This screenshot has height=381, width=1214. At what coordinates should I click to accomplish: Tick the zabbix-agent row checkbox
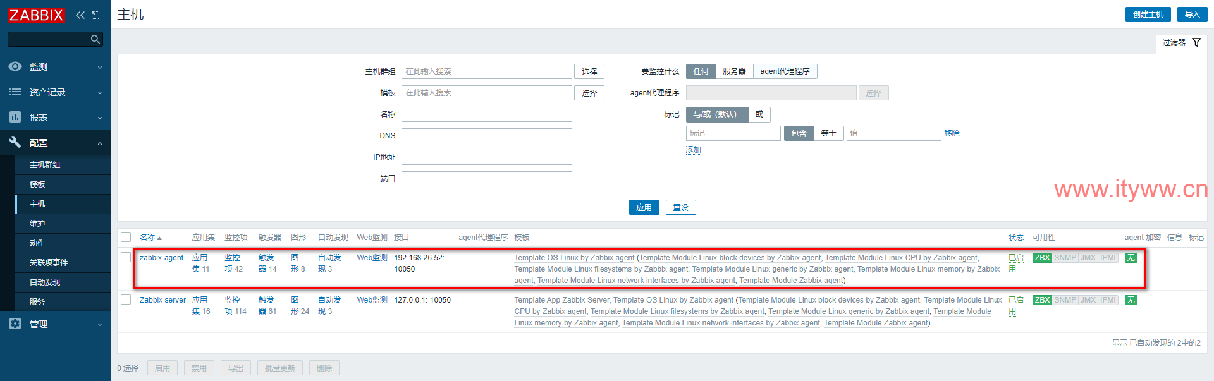click(x=126, y=257)
